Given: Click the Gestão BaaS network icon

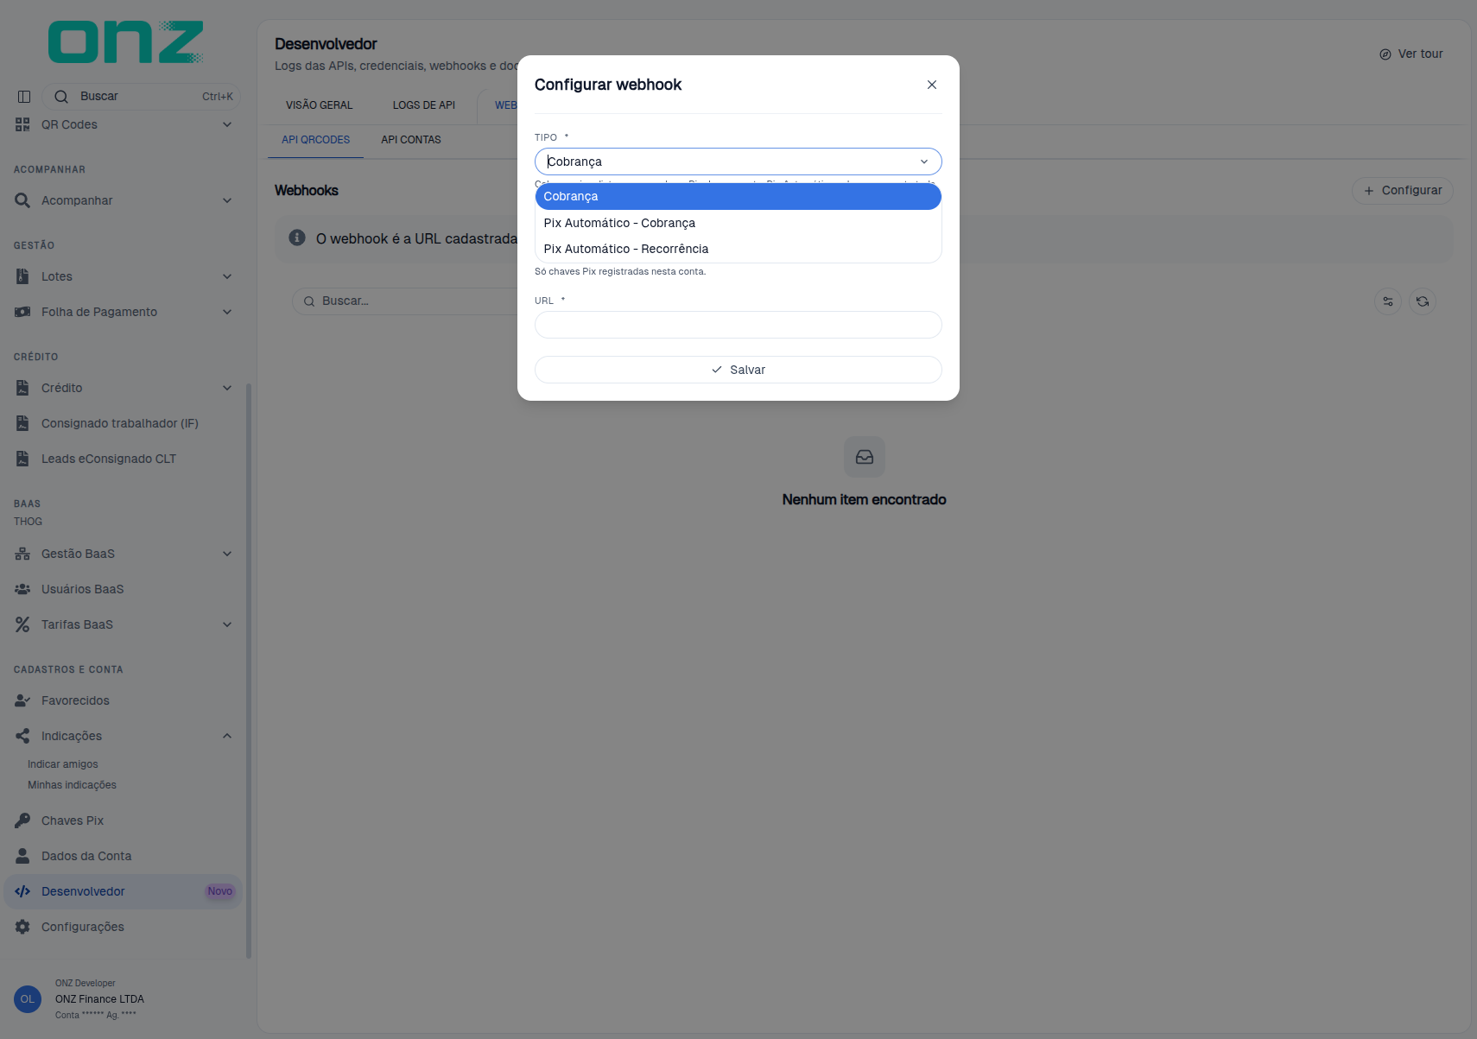Looking at the screenshot, I should pos(22,554).
